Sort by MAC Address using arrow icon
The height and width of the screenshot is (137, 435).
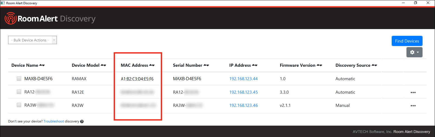coord(152,65)
